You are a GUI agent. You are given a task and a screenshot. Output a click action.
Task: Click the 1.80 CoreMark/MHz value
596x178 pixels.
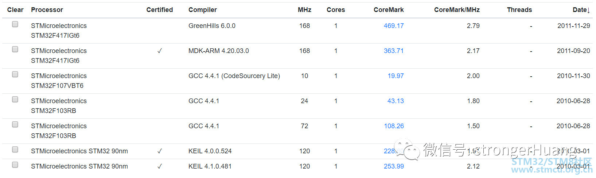tap(473, 101)
